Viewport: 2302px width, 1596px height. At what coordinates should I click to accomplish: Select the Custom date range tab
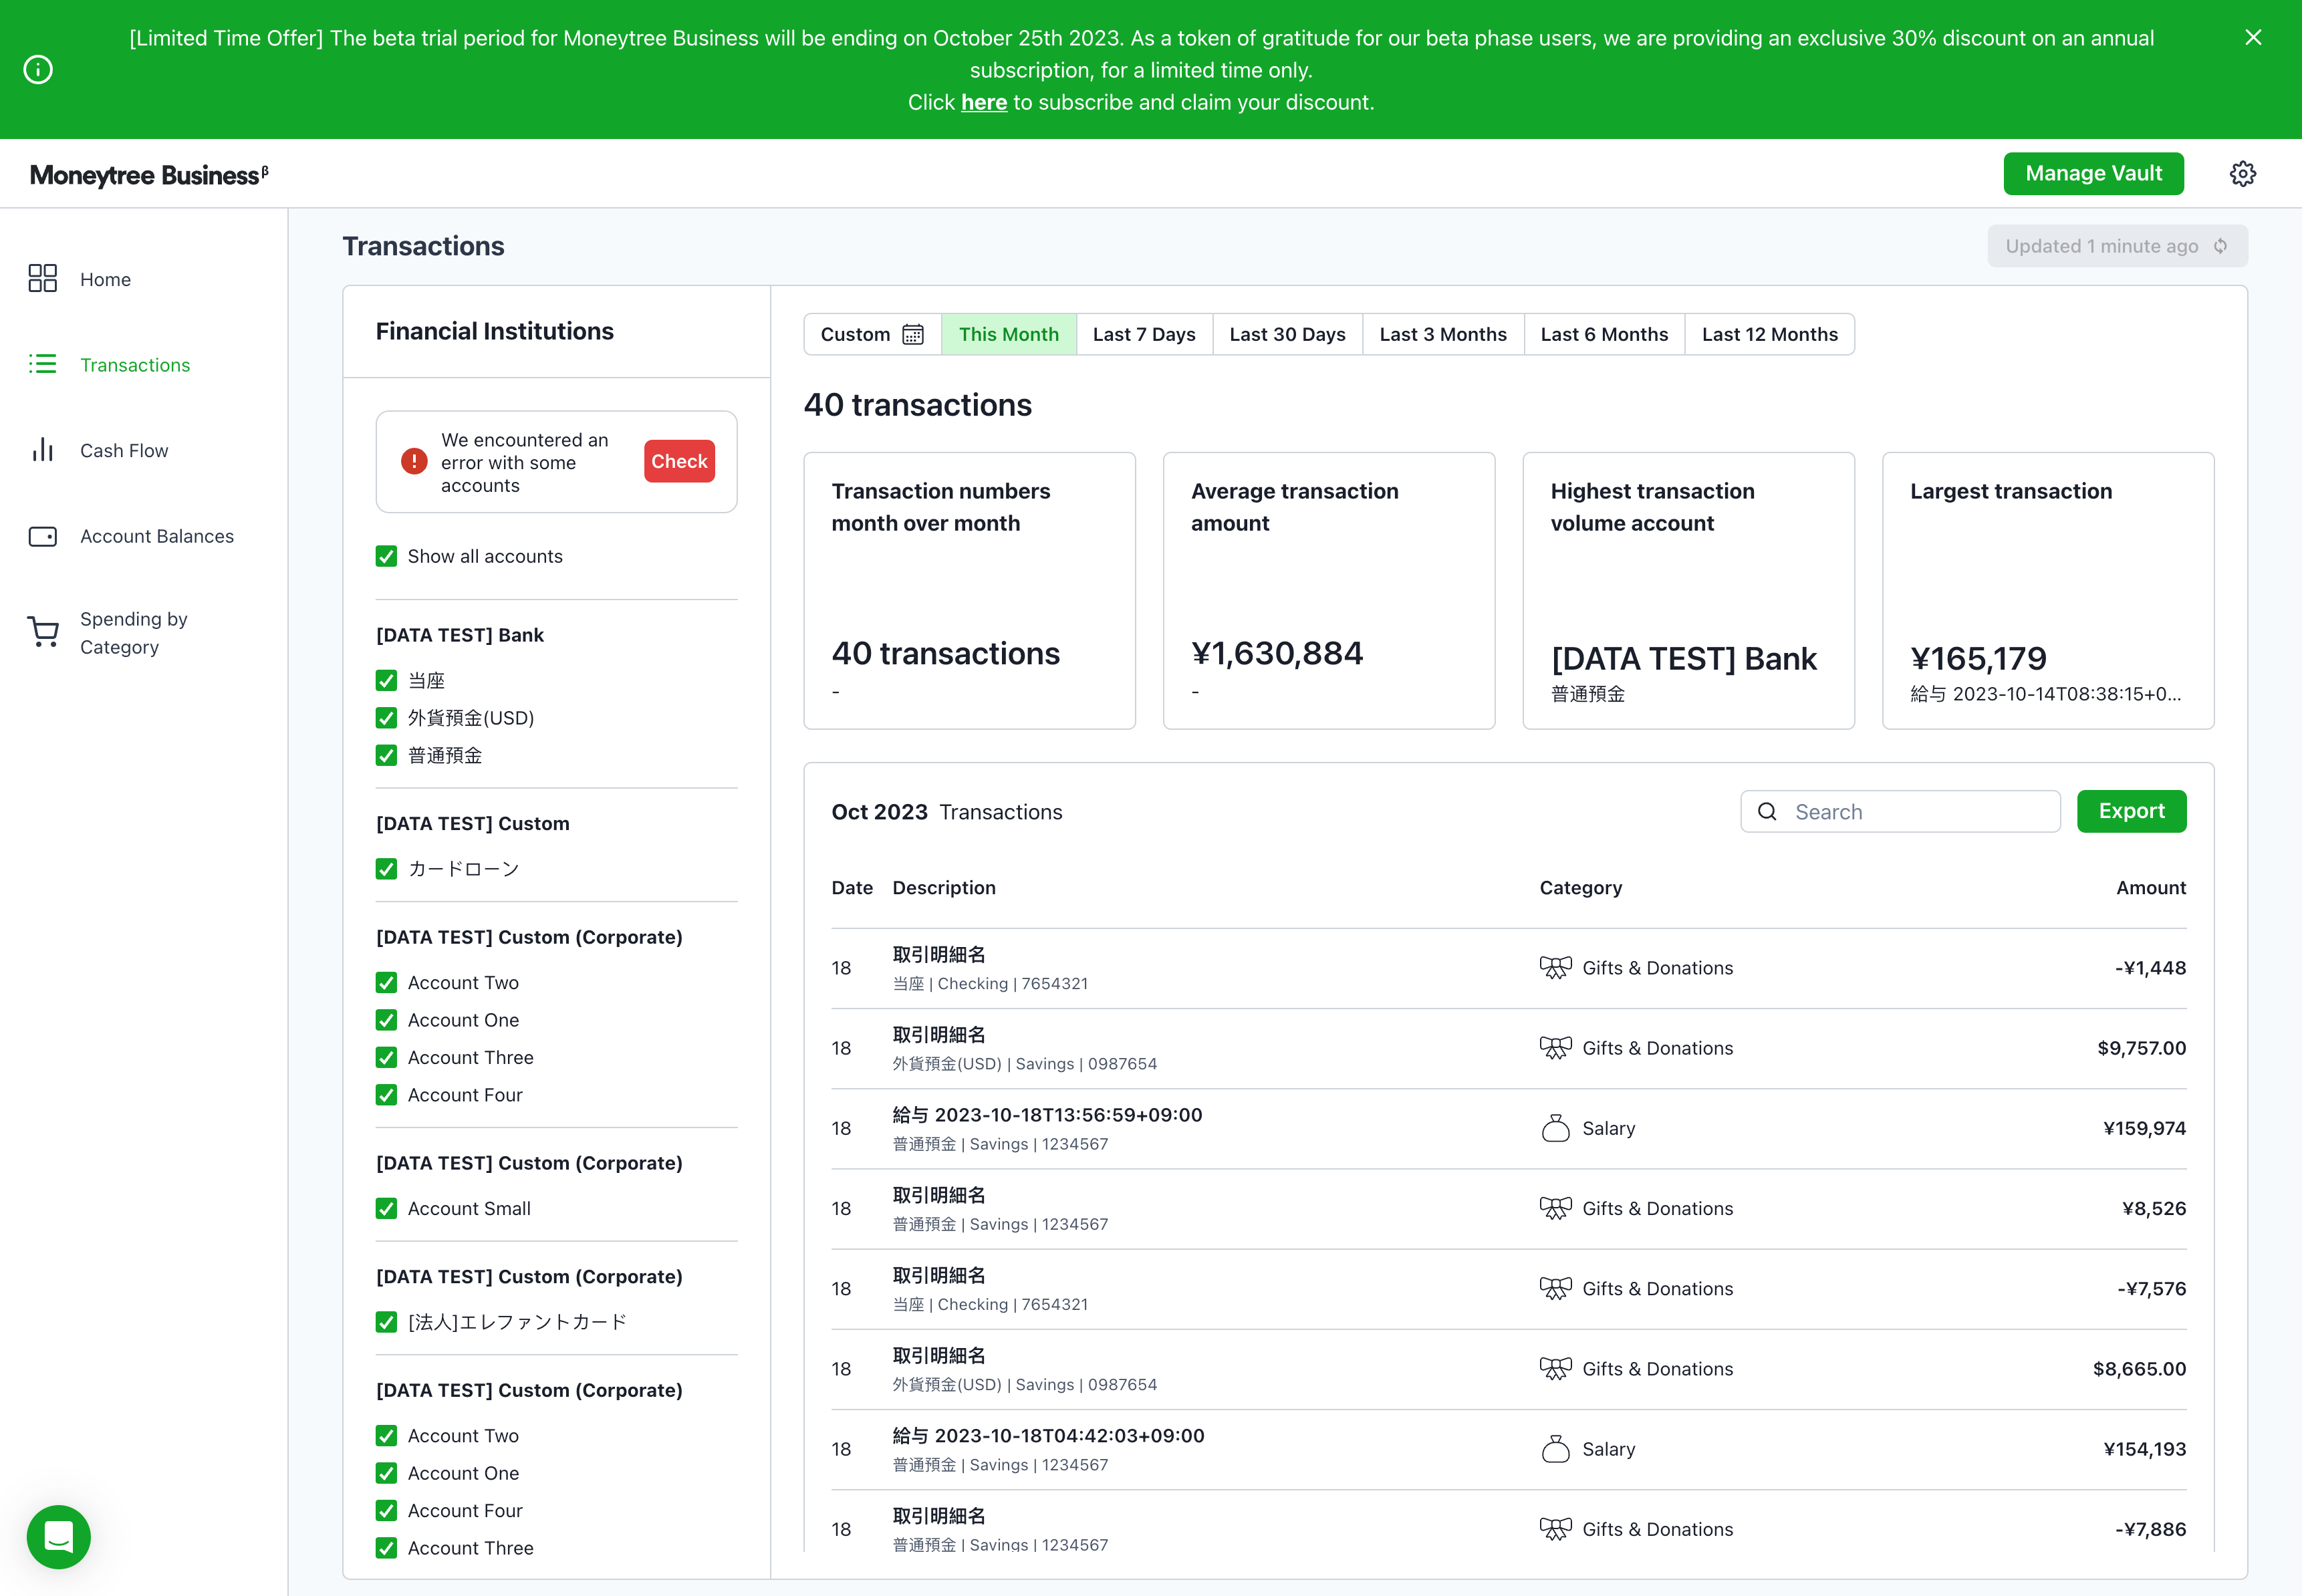click(872, 334)
